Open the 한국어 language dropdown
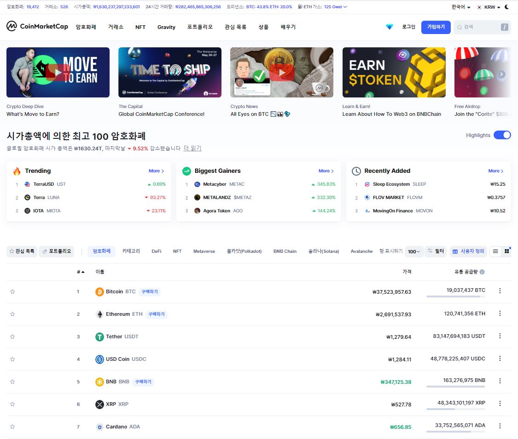This screenshot has height=439, width=518. pos(461,7)
